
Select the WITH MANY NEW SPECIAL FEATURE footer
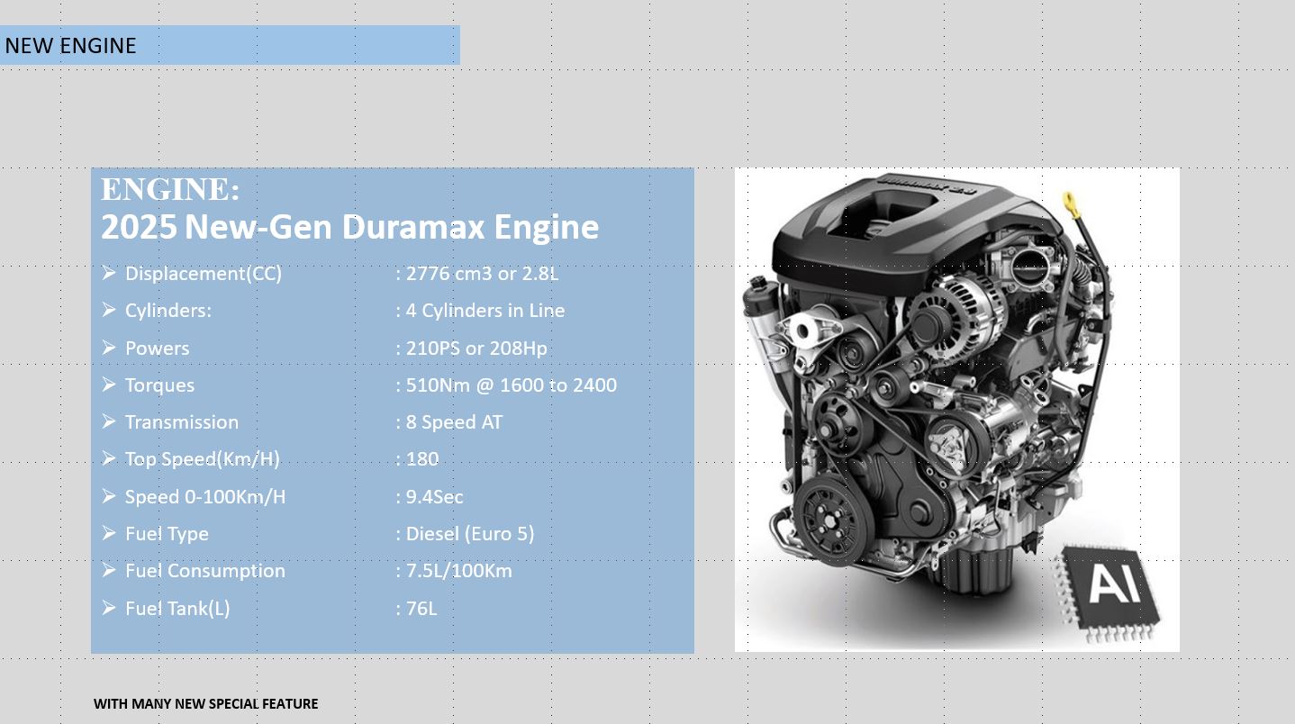tap(205, 703)
